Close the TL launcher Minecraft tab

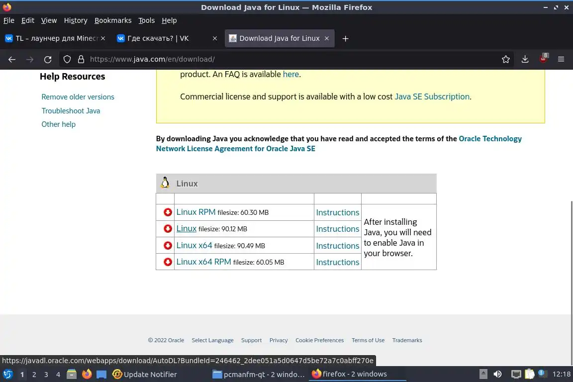coord(103,38)
